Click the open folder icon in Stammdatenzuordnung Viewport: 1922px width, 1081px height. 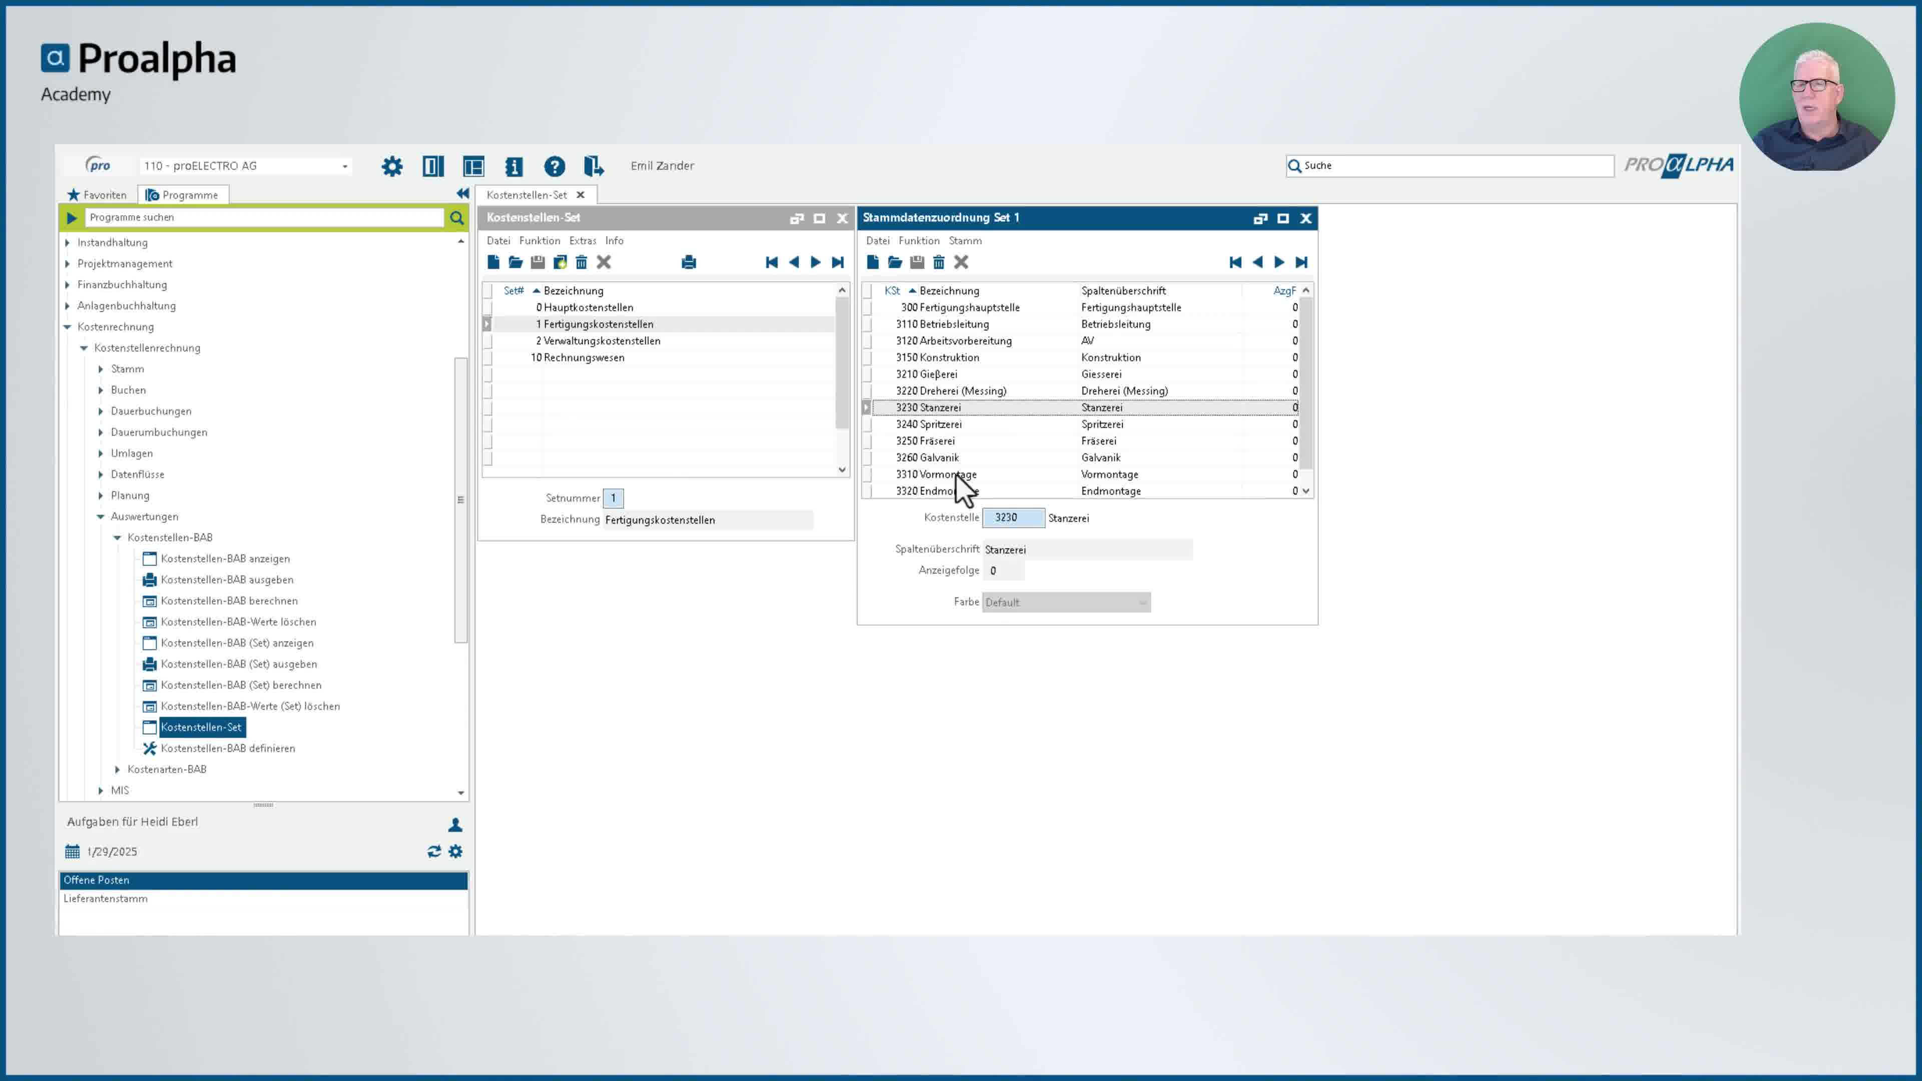(894, 262)
